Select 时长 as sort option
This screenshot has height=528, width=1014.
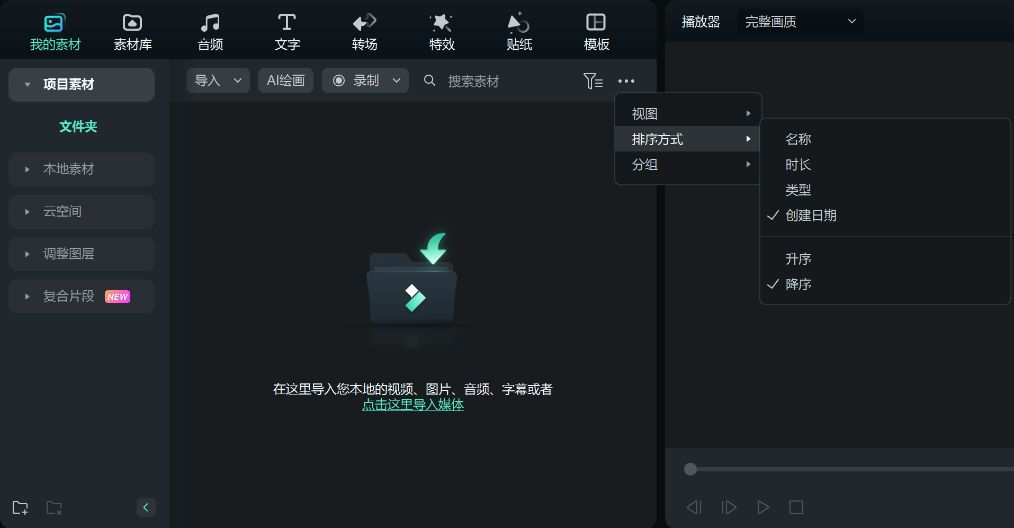[x=798, y=164]
